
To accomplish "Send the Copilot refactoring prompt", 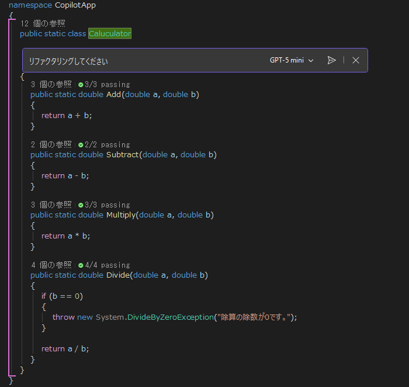I will [x=331, y=60].
